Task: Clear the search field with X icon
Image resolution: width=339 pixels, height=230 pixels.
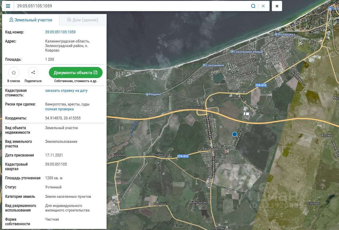Action: point(263,6)
